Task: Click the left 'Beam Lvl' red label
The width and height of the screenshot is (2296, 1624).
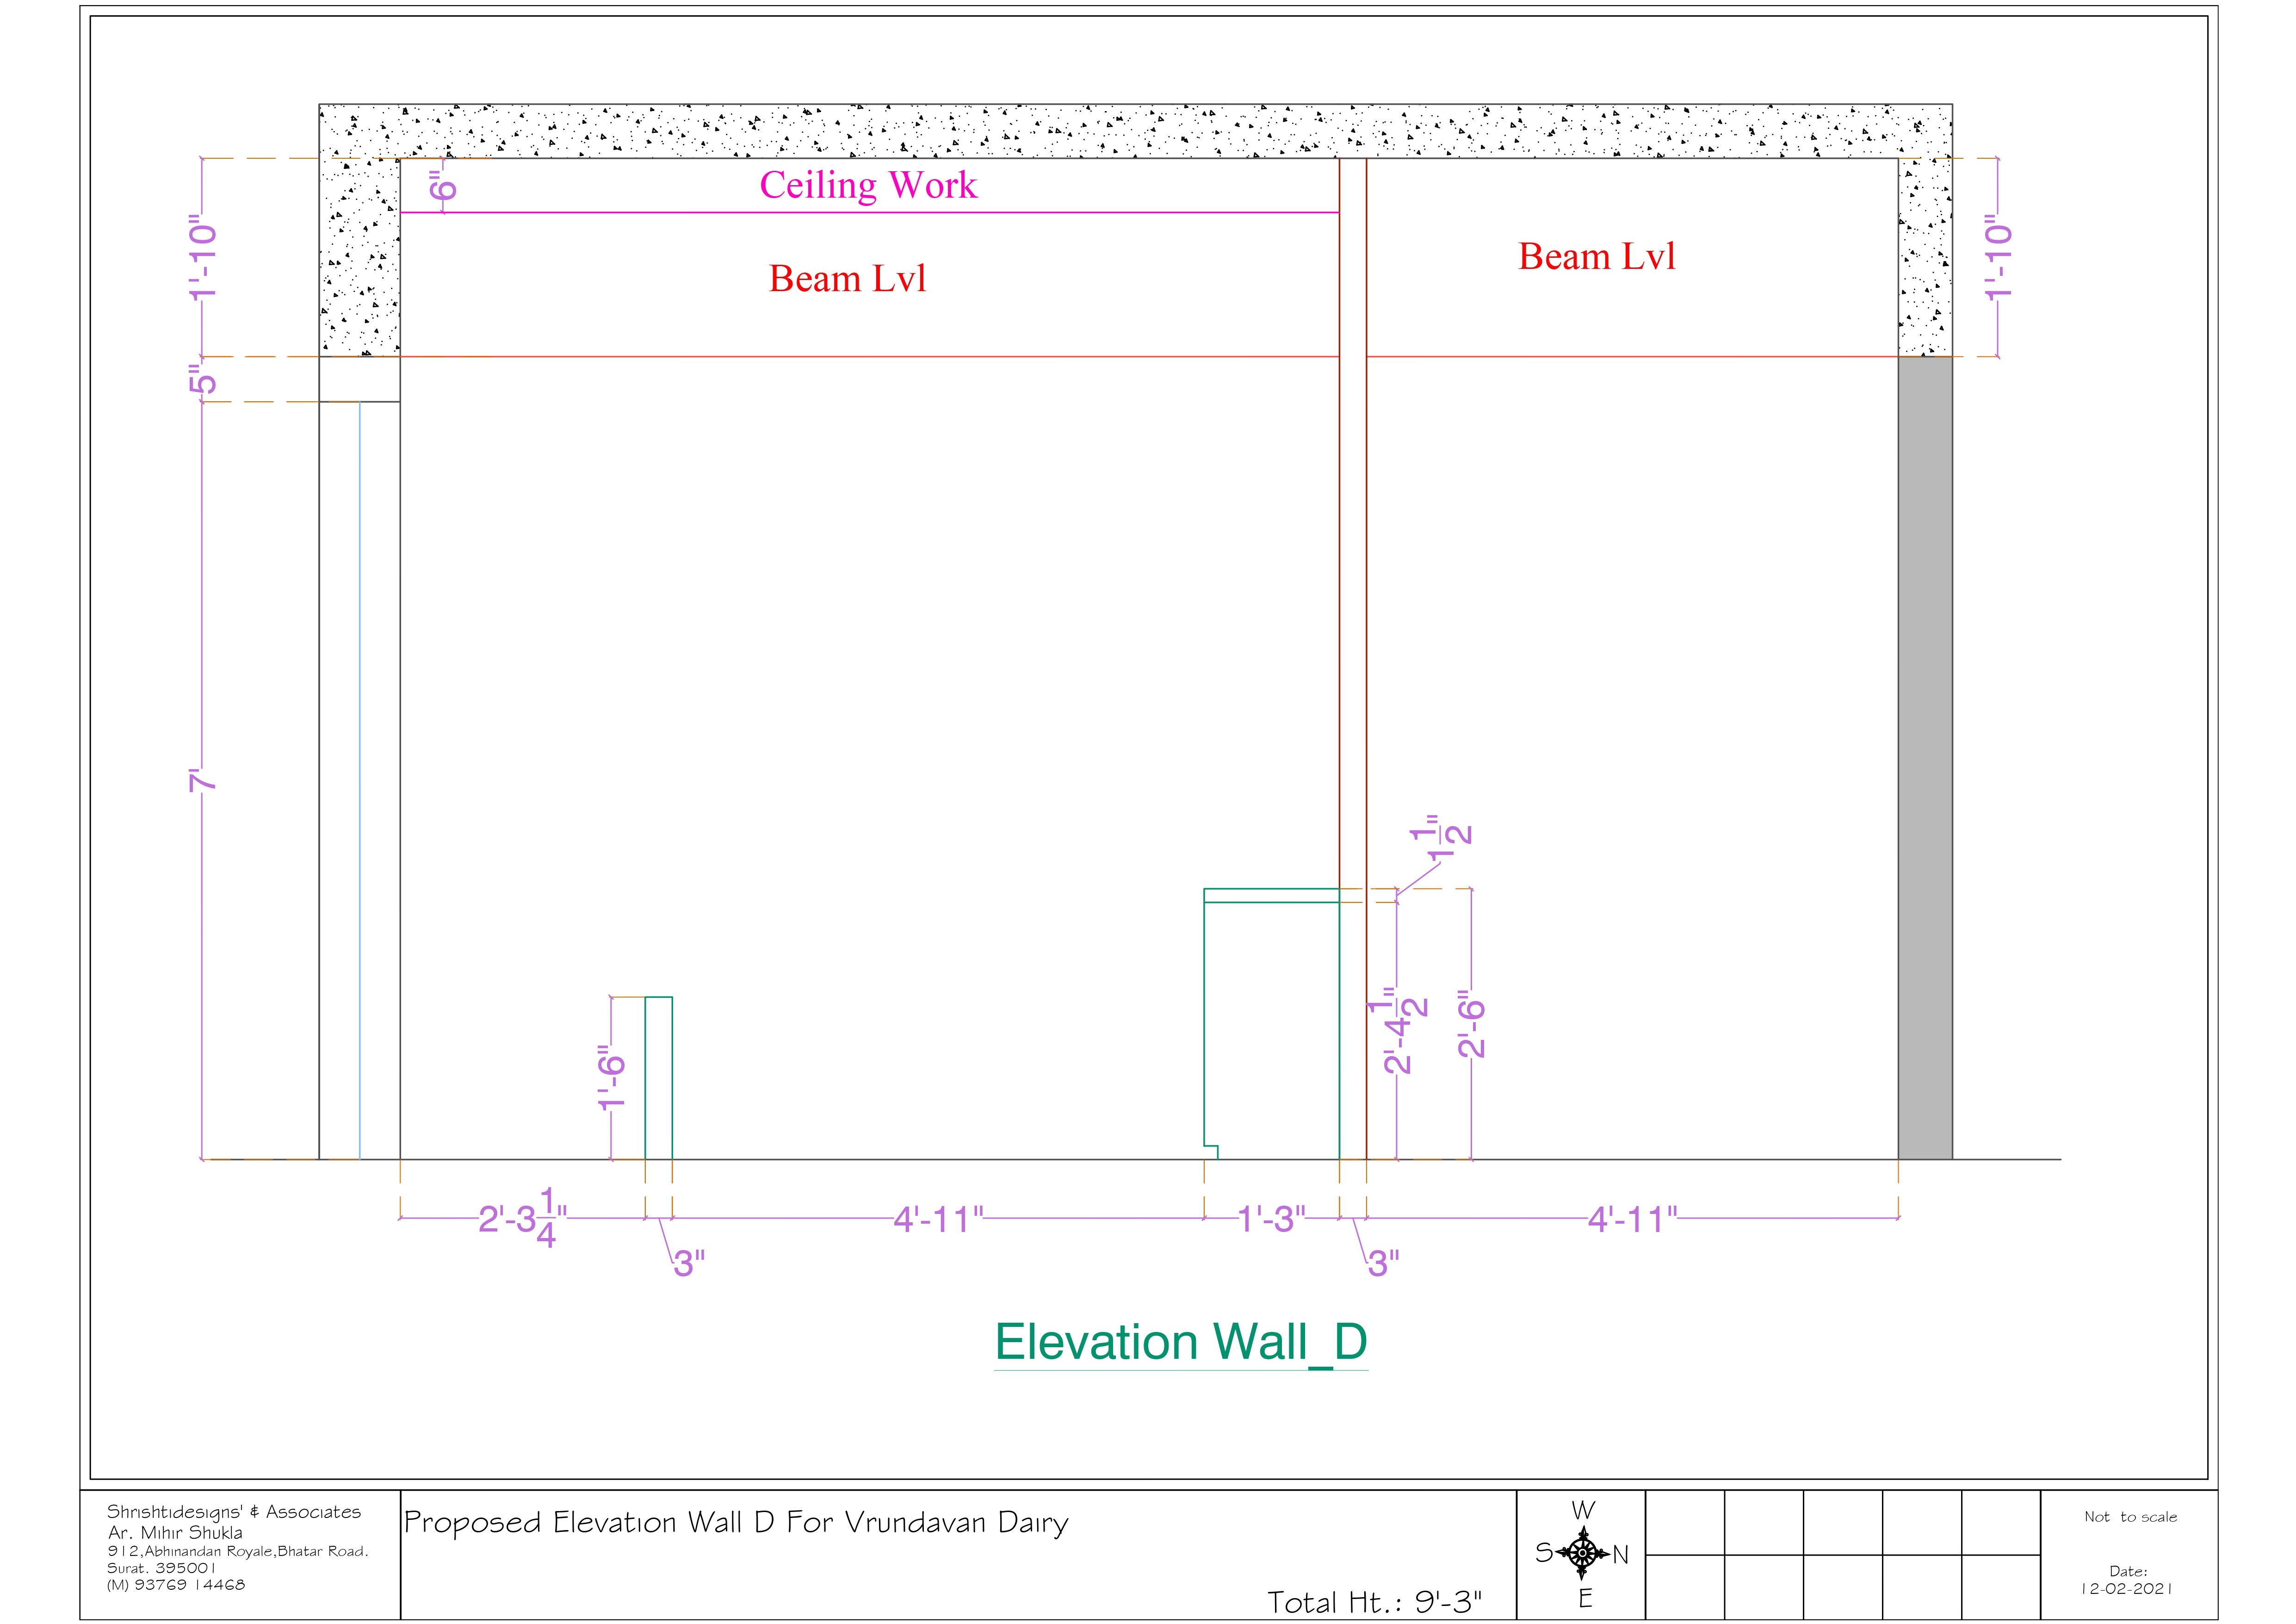Action: click(x=847, y=278)
